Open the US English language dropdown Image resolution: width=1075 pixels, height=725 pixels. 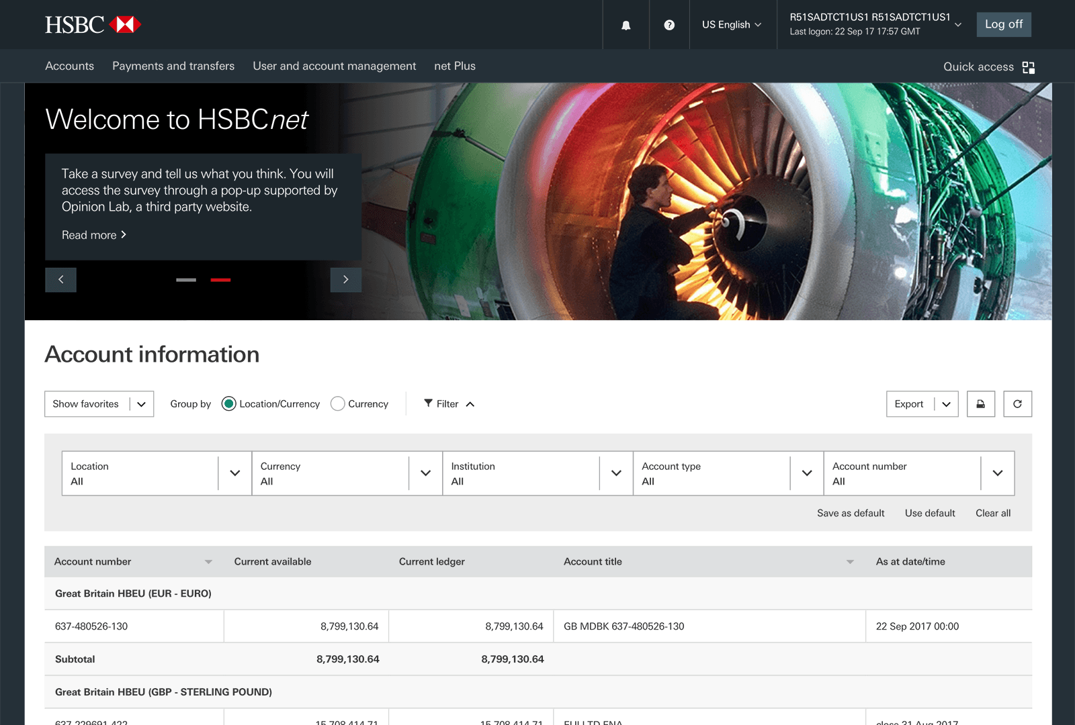(x=732, y=25)
